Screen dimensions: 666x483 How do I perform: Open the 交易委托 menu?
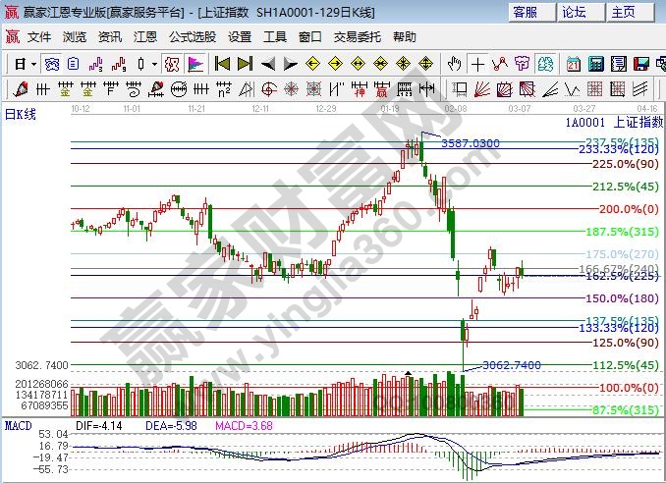[x=357, y=37]
